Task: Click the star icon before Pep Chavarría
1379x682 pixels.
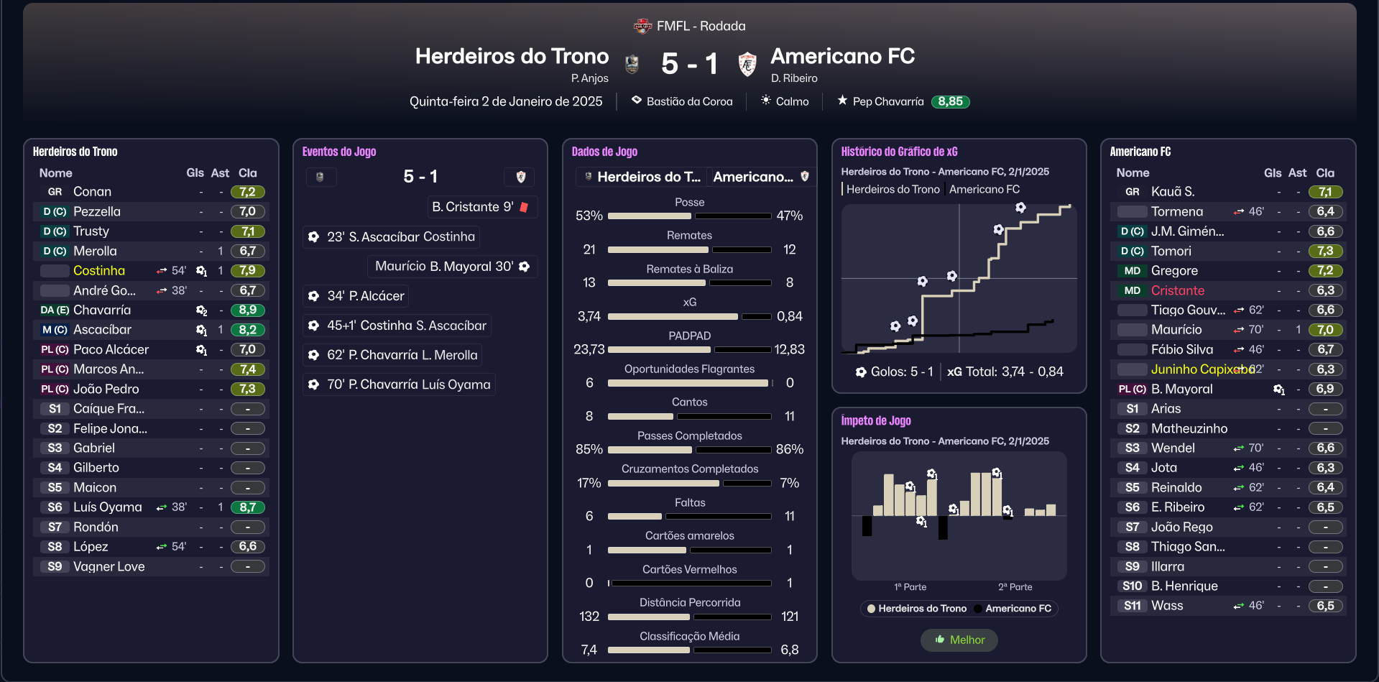Action: coord(842,101)
